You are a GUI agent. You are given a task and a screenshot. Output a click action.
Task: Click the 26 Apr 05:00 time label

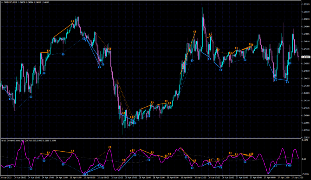(x=173, y=178)
